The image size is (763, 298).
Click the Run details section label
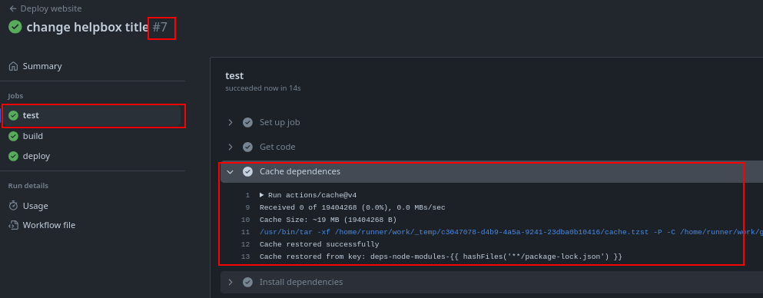tap(28, 186)
